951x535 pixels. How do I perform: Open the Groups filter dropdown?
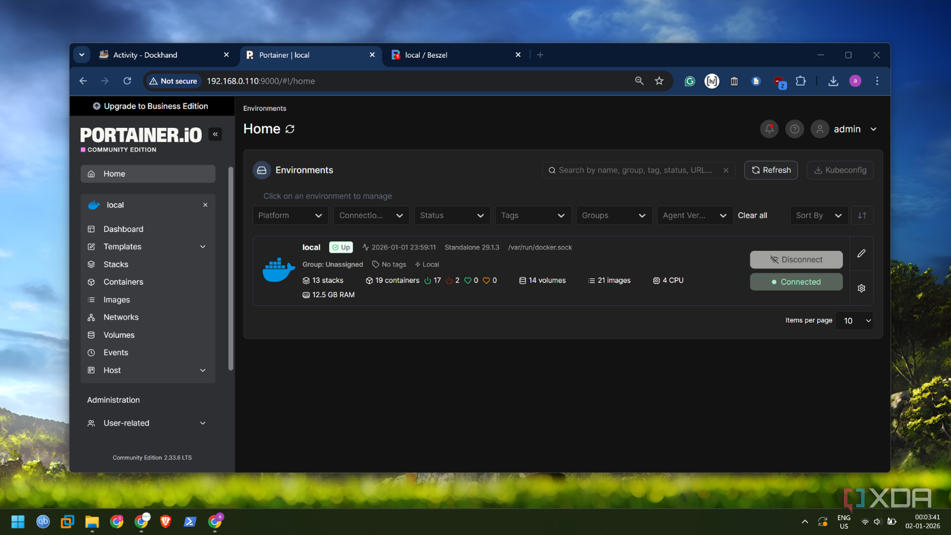[x=613, y=215]
